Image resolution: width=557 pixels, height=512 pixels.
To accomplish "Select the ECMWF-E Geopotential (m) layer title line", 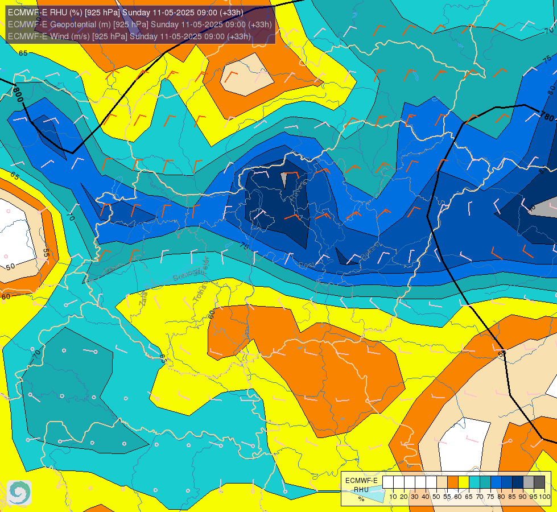I will (139, 24).
